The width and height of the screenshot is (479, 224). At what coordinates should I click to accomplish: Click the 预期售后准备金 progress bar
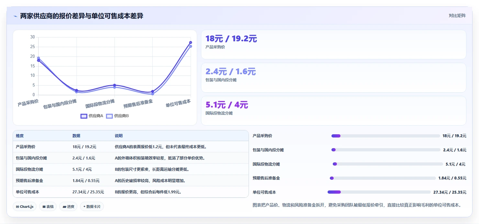tap(383, 178)
